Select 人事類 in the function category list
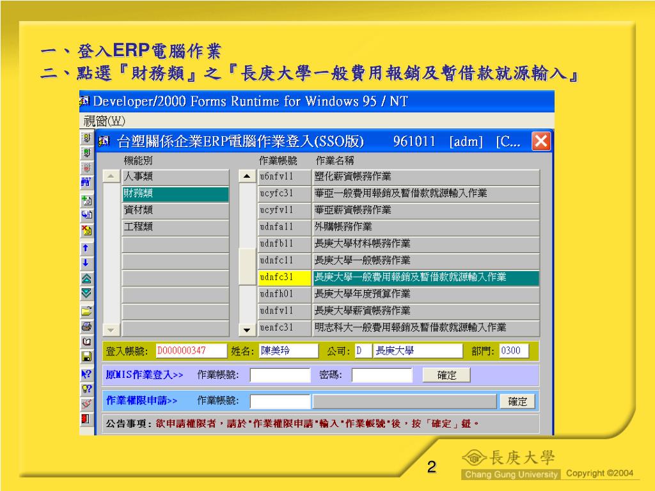The image size is (655, 491). (175, 176)
